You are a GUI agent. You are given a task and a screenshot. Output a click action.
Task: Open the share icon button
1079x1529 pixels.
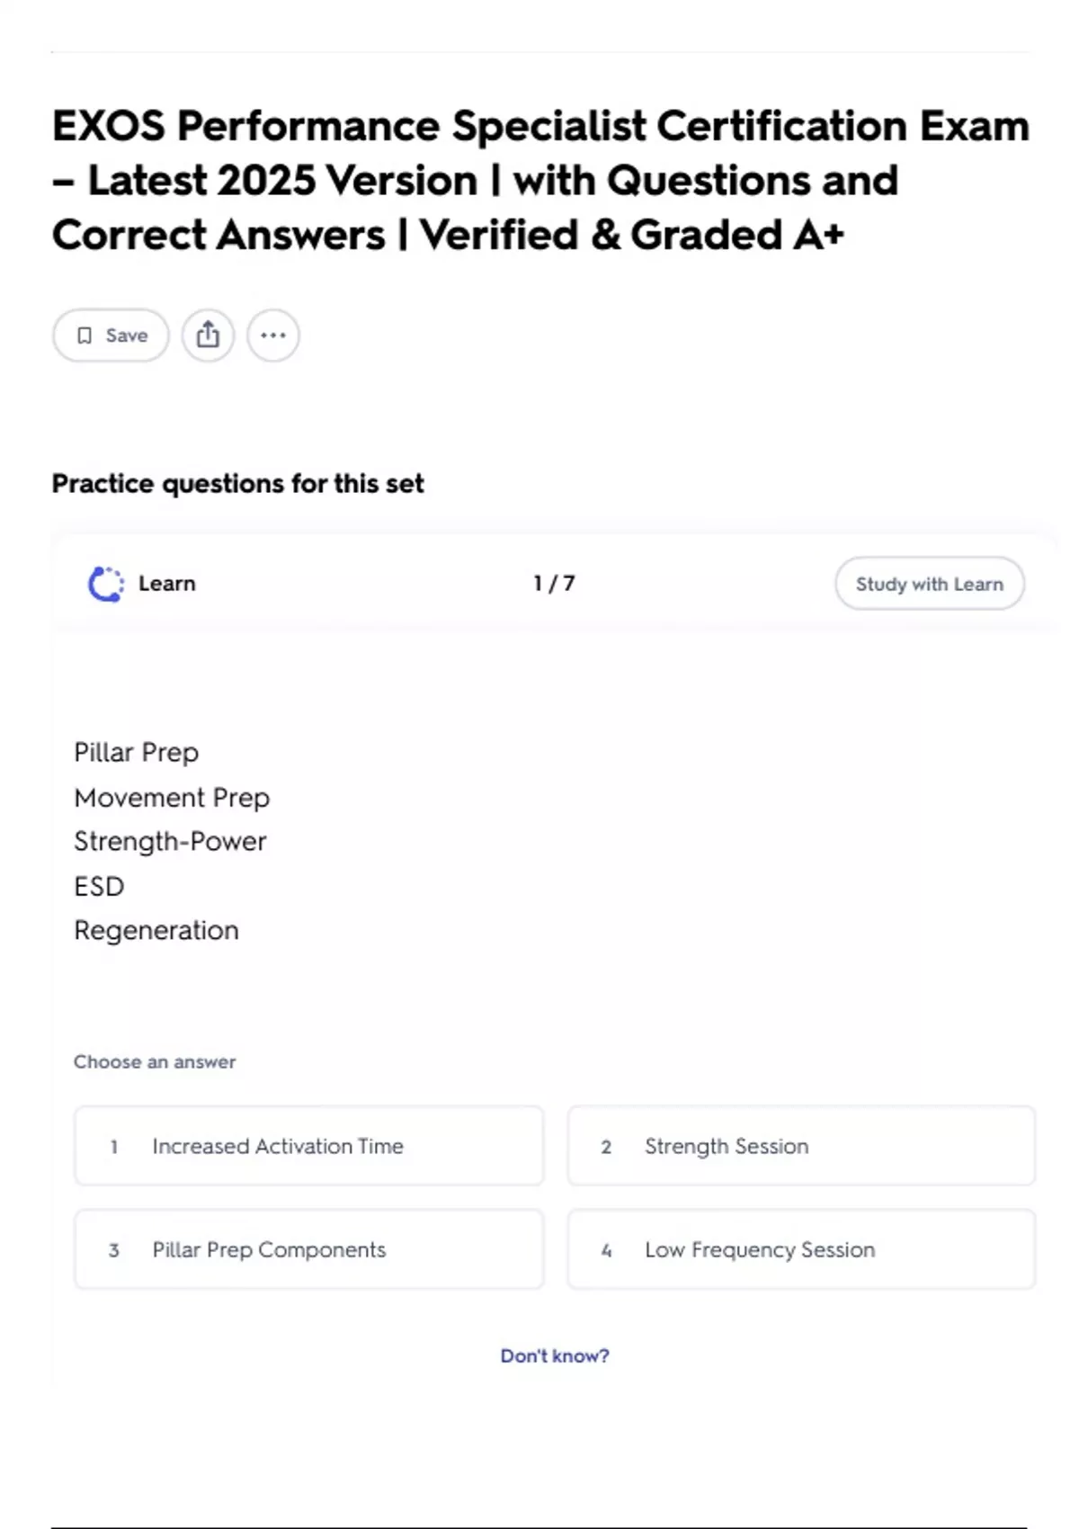[208, 335]
